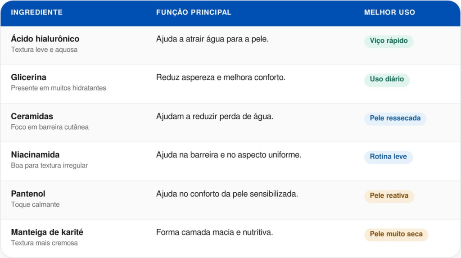Click the text 'Ajuda a atrair água para a pele'

[x=212, y=39]
